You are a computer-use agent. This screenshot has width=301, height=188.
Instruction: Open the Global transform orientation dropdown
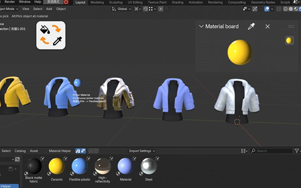124,8
